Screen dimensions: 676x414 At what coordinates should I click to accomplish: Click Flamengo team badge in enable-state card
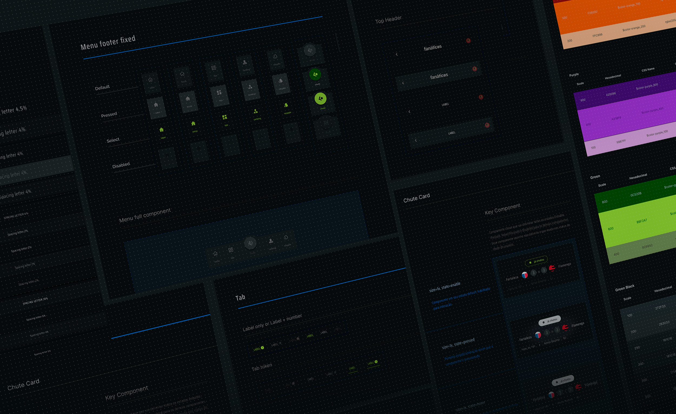(x=552, y=268)
